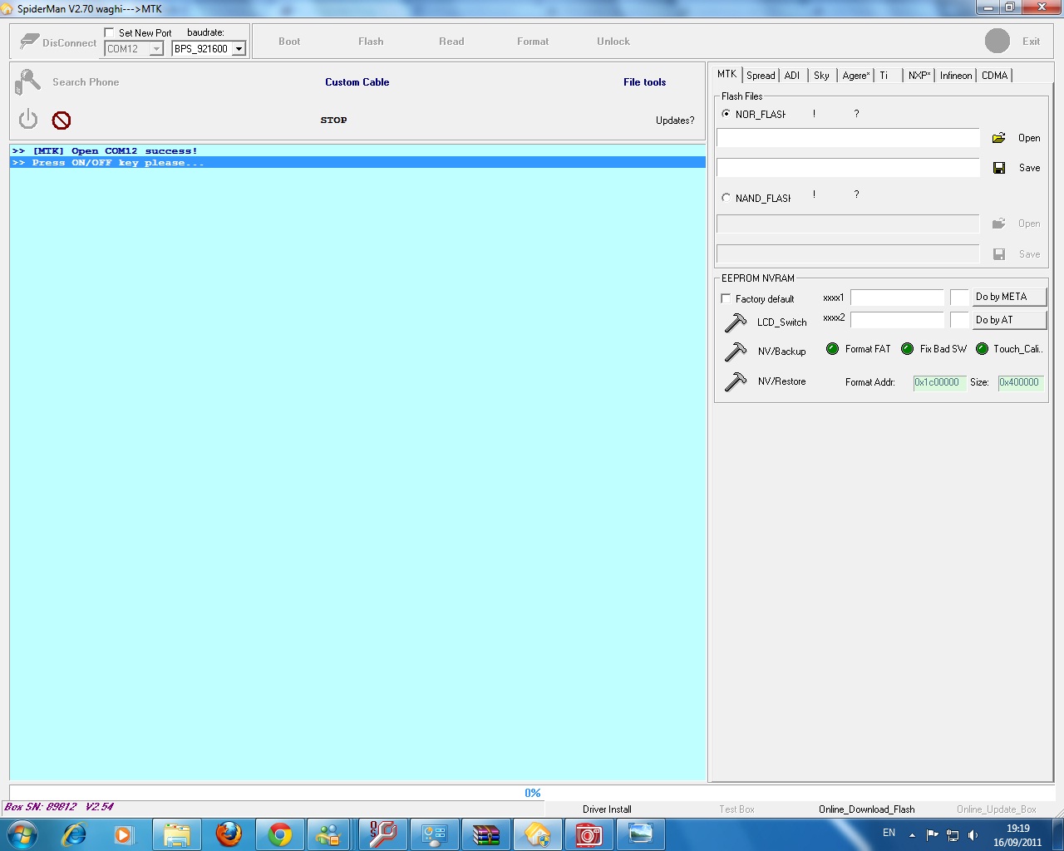Click the power button icon

(x=28, y=119)
